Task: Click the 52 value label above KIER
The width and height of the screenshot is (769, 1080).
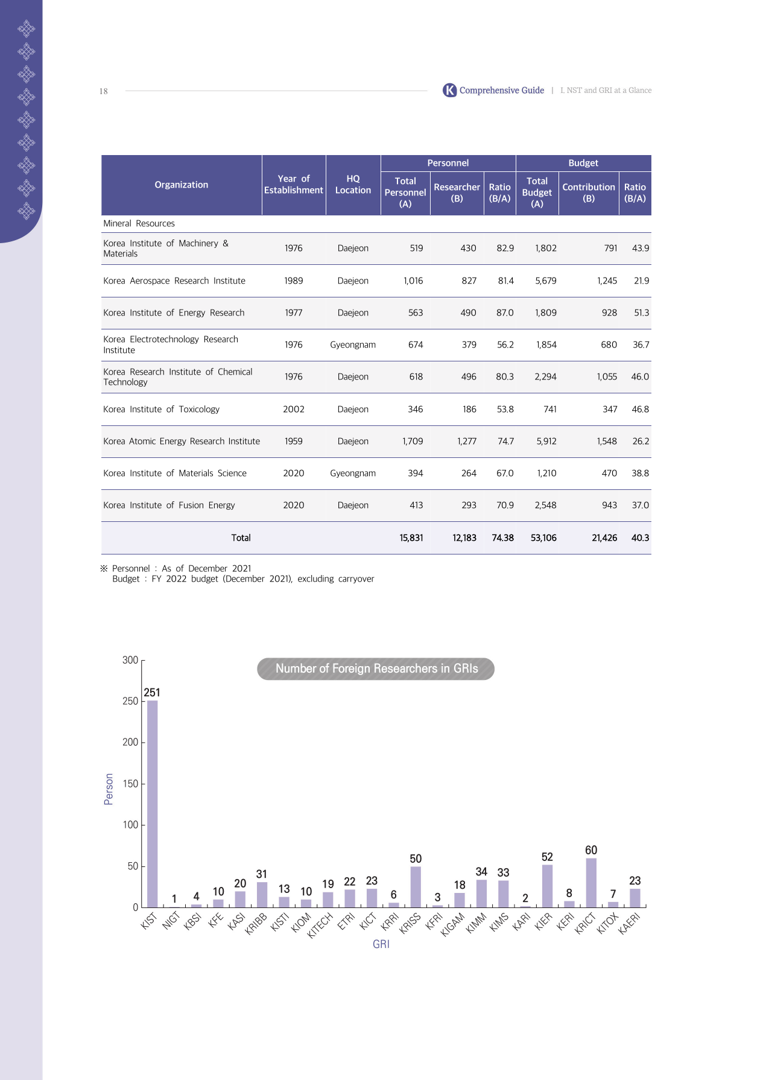Action: pos(547,857)
